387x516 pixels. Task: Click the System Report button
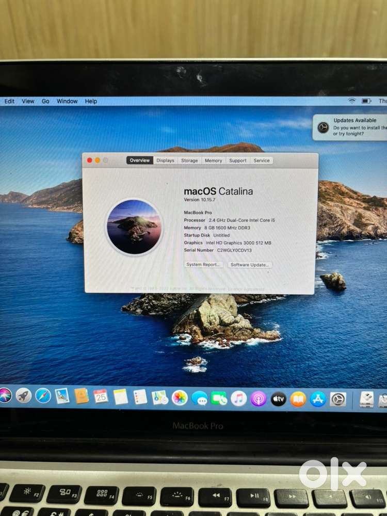click(204, 265)
